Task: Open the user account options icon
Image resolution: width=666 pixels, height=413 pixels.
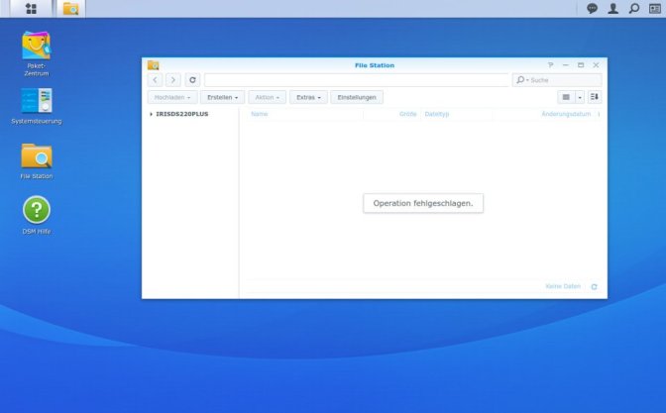Action: click(612, 9)
